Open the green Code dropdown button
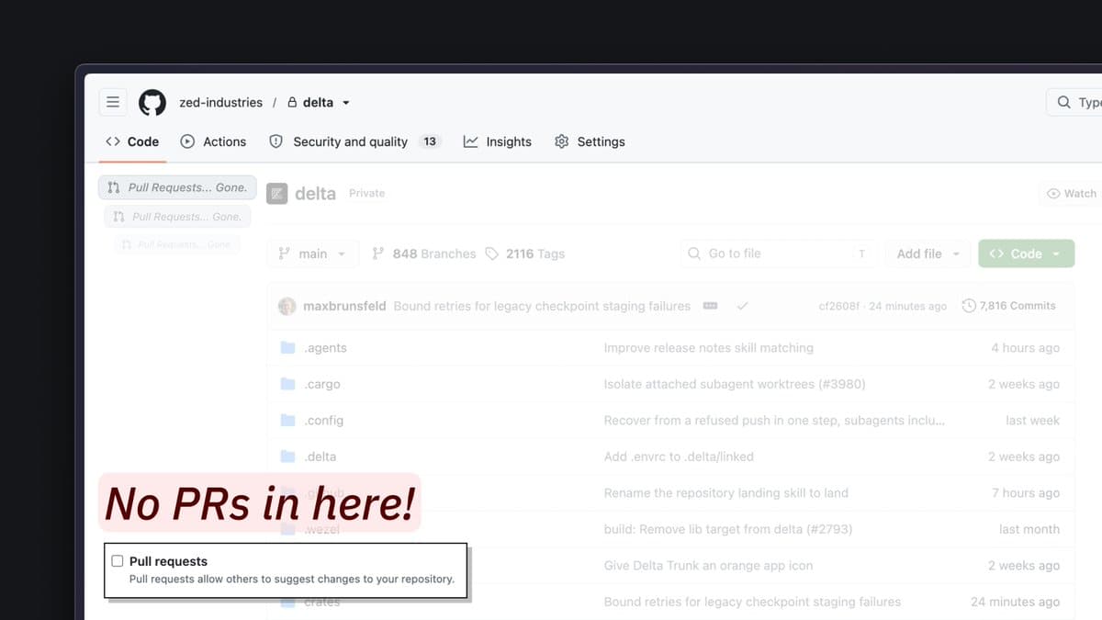The width and height of the screenshot is (1102, 620). (1026, 254)
